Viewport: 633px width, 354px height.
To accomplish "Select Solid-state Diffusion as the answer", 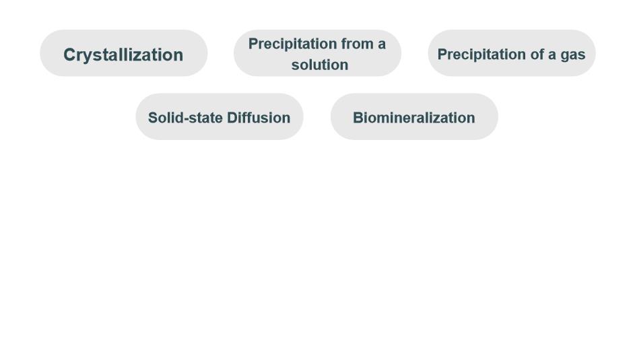I will pos(219,116).
